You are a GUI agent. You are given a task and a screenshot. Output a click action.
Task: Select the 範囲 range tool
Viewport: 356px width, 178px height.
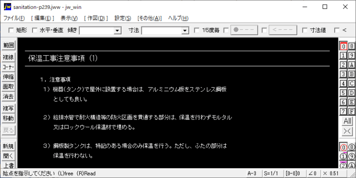(x=8, y=45)
